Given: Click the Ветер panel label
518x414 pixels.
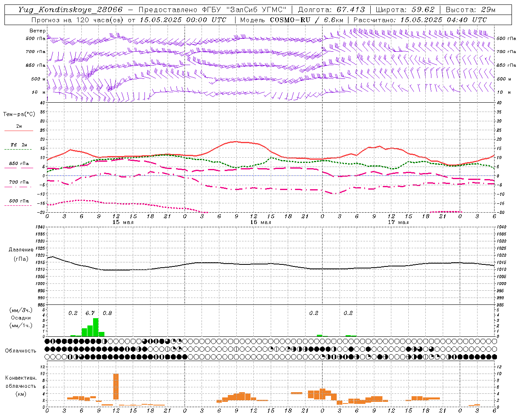Looking at the screenshot, I should tap(37, 31).
